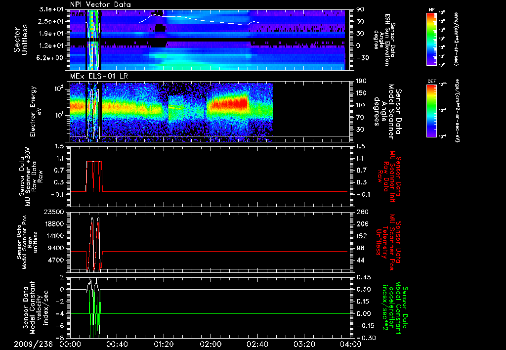
Task: Select the green 'Model Constant acceleration' axis title
Action: pos(394,307)
